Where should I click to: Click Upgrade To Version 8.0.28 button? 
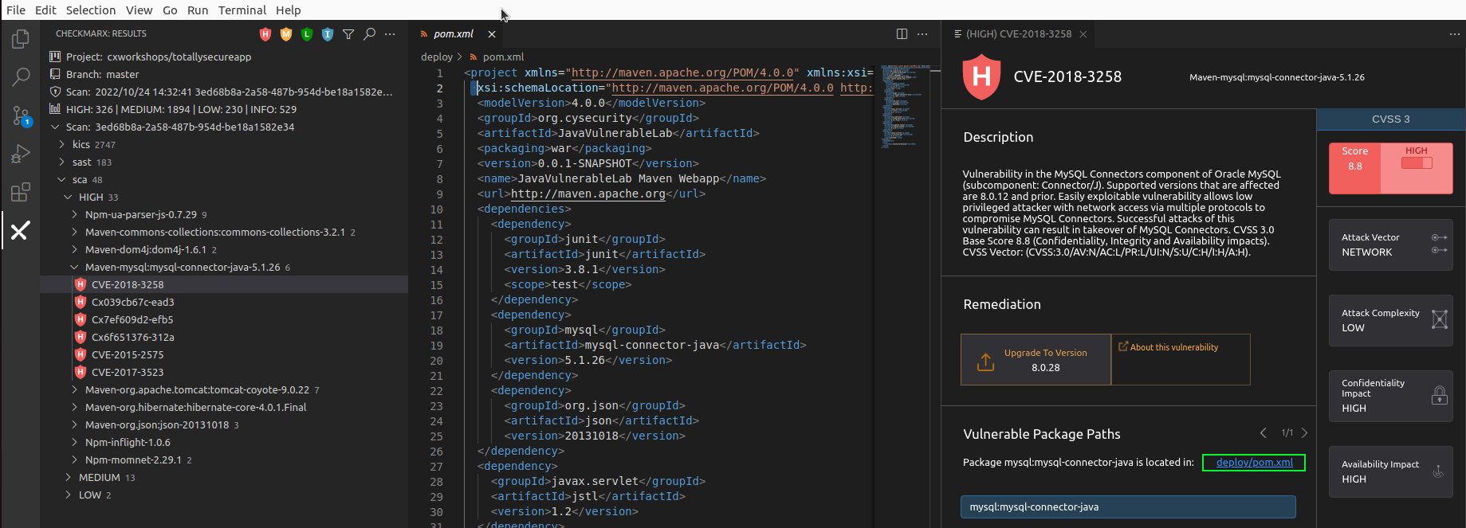[1036, 359]
